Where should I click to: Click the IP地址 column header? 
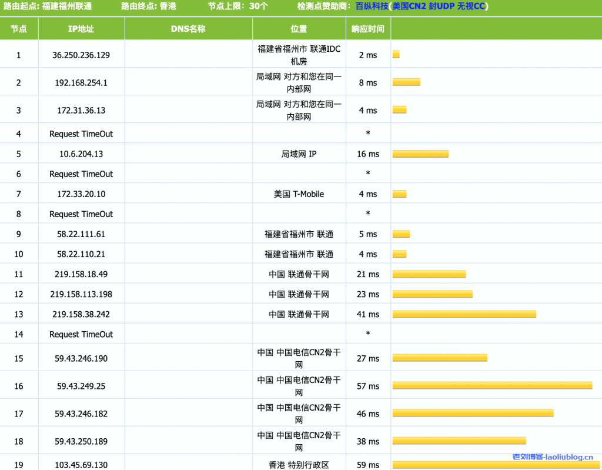coord(81,29)
